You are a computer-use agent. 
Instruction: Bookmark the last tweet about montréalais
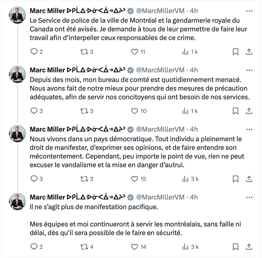[236, 247]
